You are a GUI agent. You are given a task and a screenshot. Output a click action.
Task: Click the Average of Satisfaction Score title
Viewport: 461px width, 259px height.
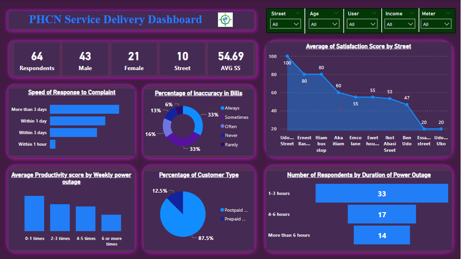[358, 46]
